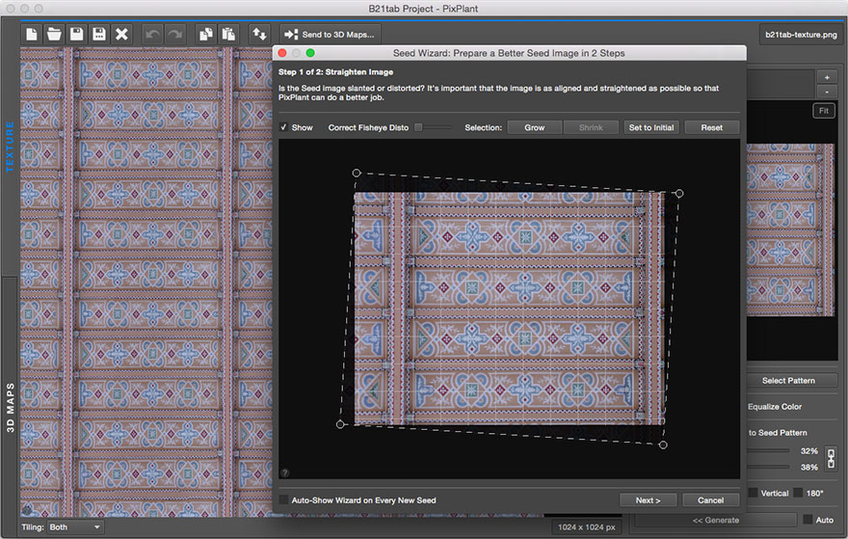Click the up-down swap arrows icon
Image resolution: width=848 pixels, height=539 pixels.
259,34
